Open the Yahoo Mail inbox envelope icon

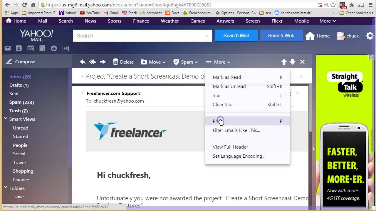point(7,48)
